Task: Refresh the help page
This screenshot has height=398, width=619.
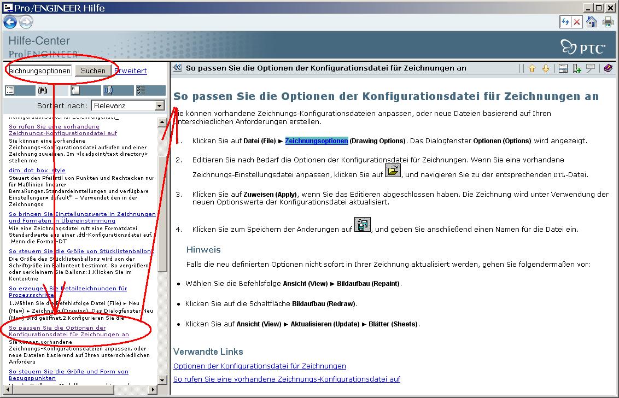Action: (x=565, y=22)
